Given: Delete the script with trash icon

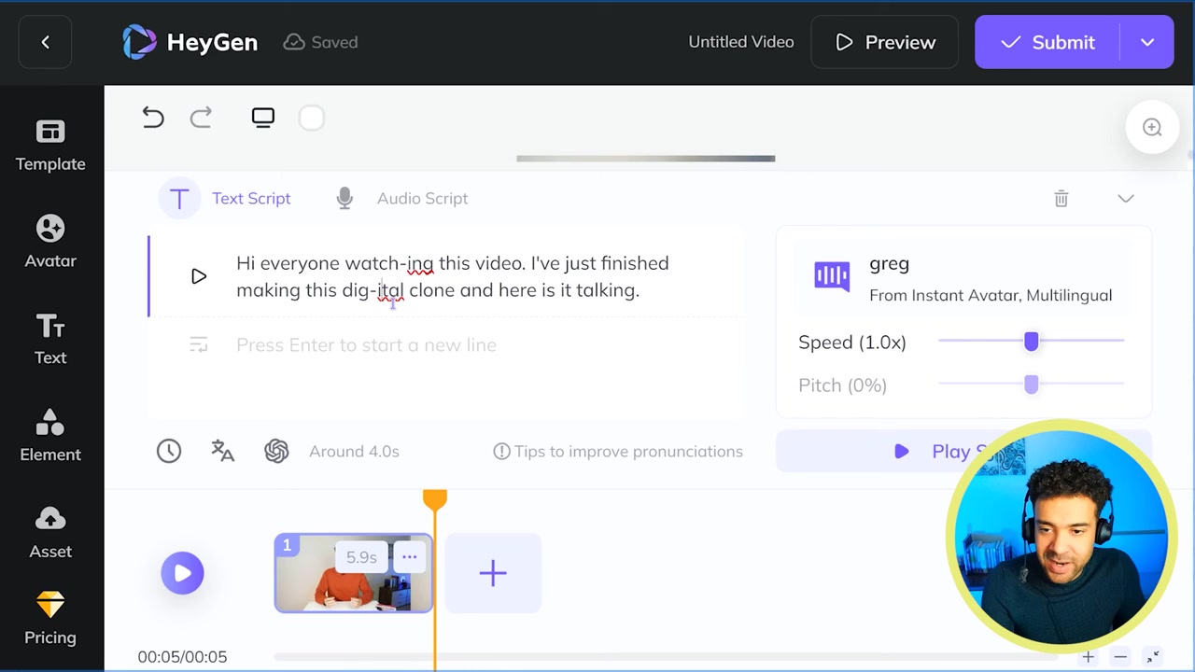Looking at the screenshot, I should (x=1061, y=198).
